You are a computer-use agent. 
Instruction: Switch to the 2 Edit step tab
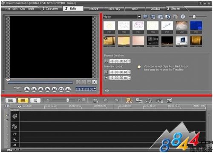(x=73, y=8)
